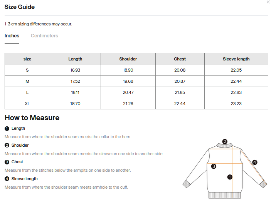Select the Inches tab
Viewport: 271px width, 206px height.
coord(12,36)
